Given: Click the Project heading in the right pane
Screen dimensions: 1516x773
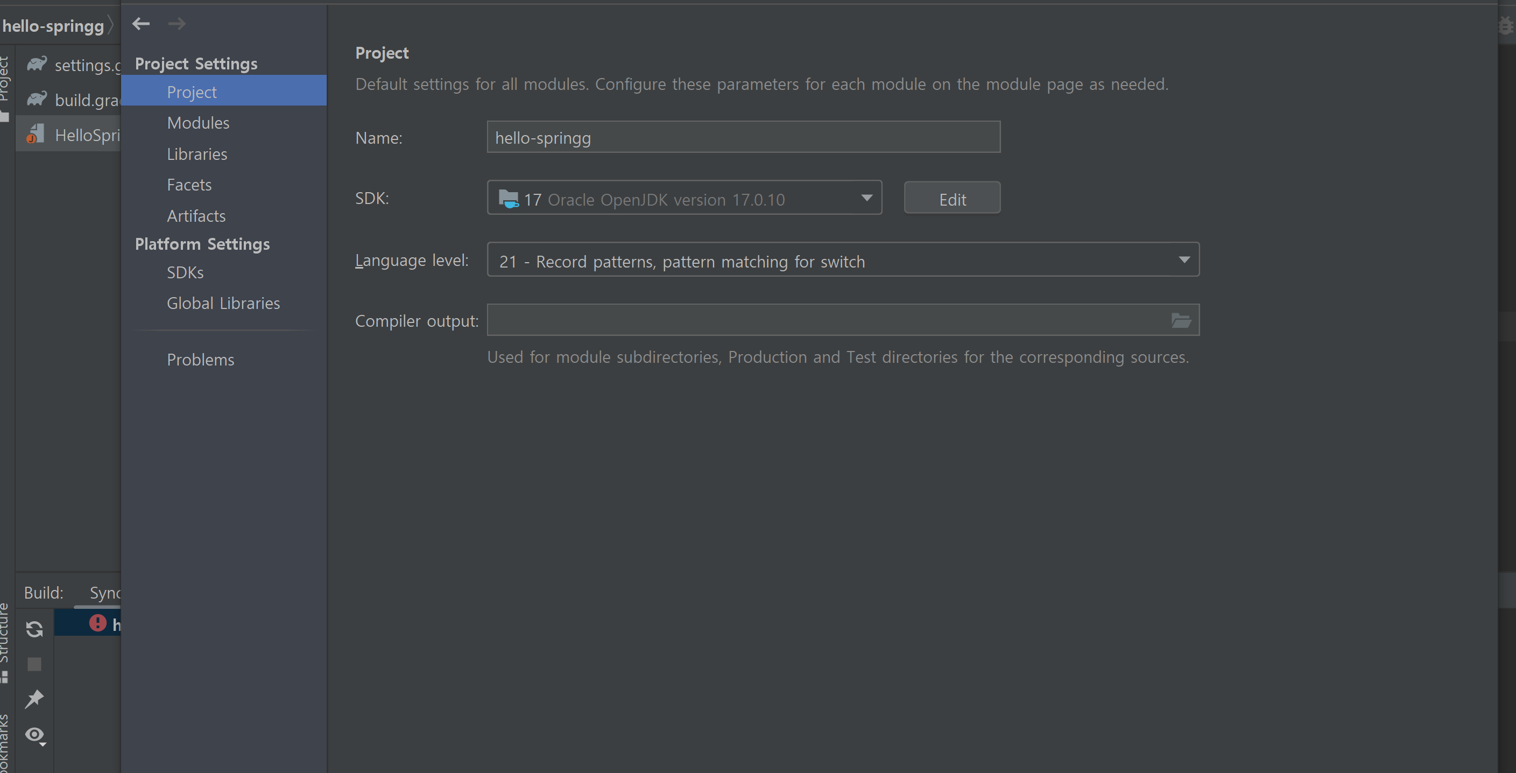Looking at the screenshot, I should pos(382,53).
